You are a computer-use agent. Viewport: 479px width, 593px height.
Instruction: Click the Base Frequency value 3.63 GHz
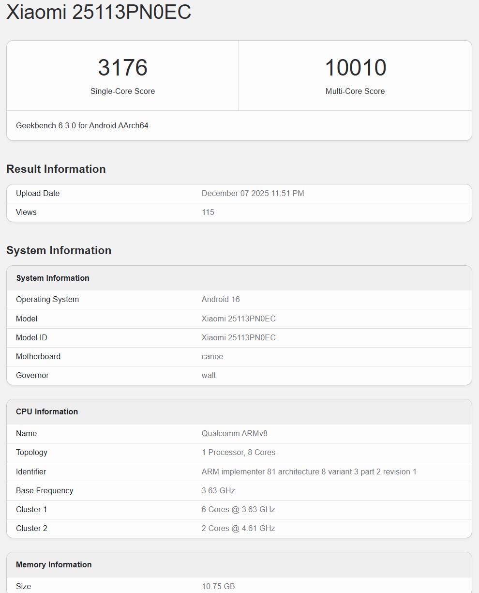218,490
